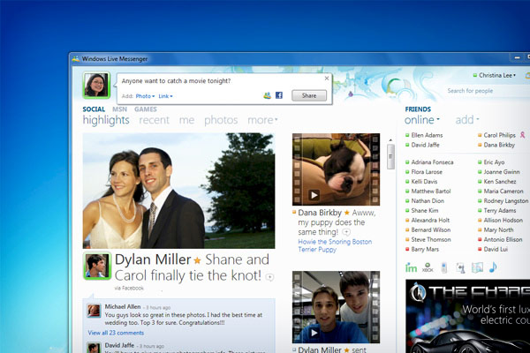This screenshot has height=353, width=530.
Task: Click Michael Allen's name in comments
Action: pos(123,306)
